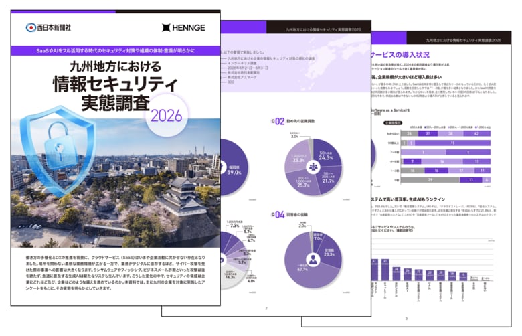
Task: Click the top row of the stacked bar chart
Action: (x=446, y=134)
